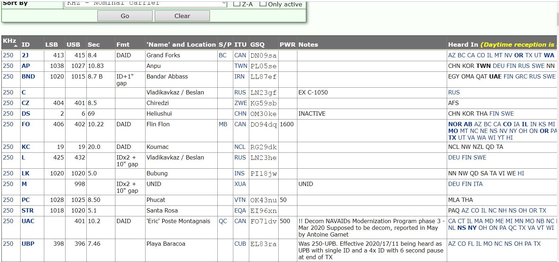Image resolution: width=559 pixels, height=262 pixels.
Task: Select the 'Grand Forks' location cell
Action: coord(181,56)
